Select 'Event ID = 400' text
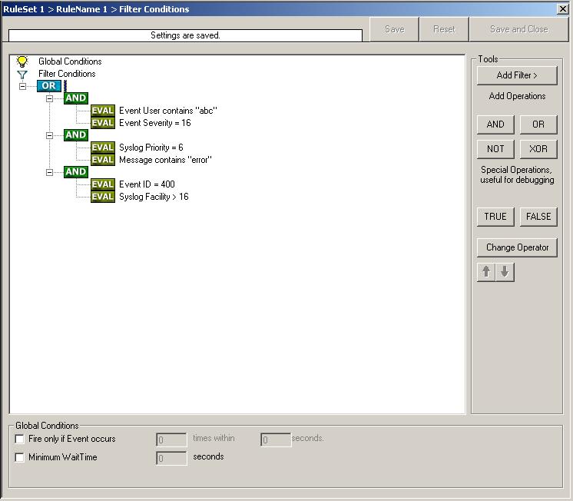Viewport: 573px width, 501px height. tap(147, 184)
